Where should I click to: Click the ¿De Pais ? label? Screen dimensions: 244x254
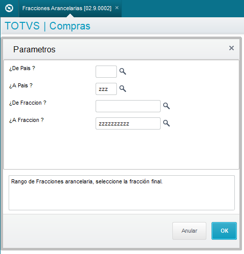[x=22, y=68]
